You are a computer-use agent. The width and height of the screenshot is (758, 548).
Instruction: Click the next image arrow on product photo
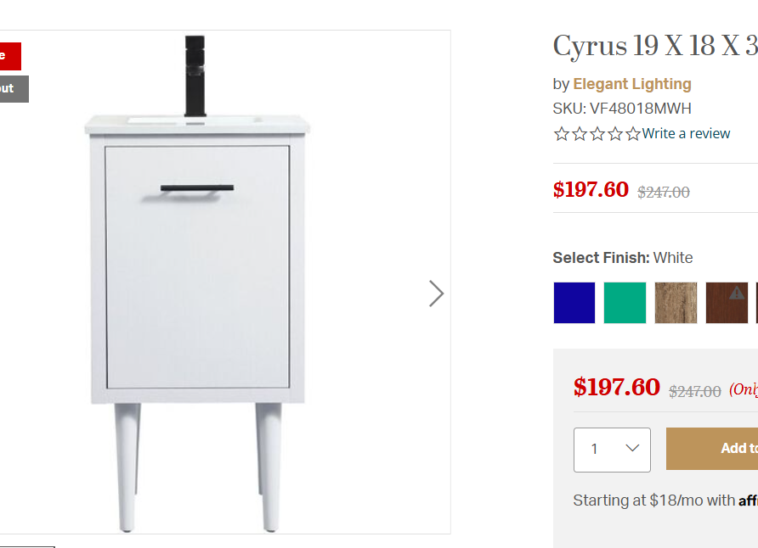tap(436, 294)
